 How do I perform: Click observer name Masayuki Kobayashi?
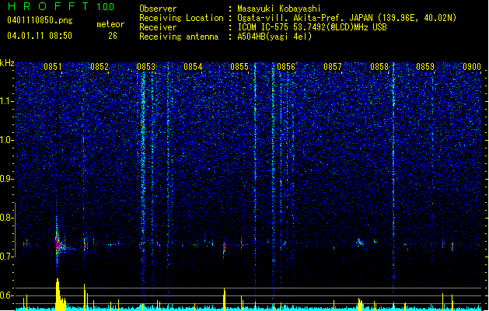coord(279,9)
